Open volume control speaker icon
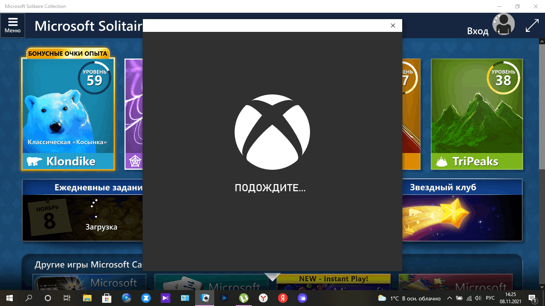Viewport: 545px width, 306px height. pyautogui.click(x=478, y=298)
